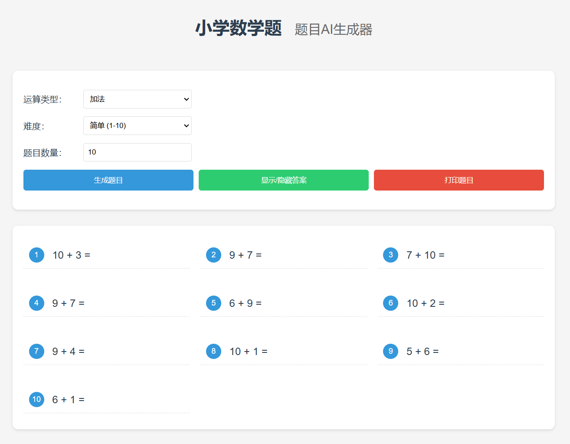Viewport: 570px width, 444px height.
Task: Click the red 打印题目 button
Action: [459, 180]
